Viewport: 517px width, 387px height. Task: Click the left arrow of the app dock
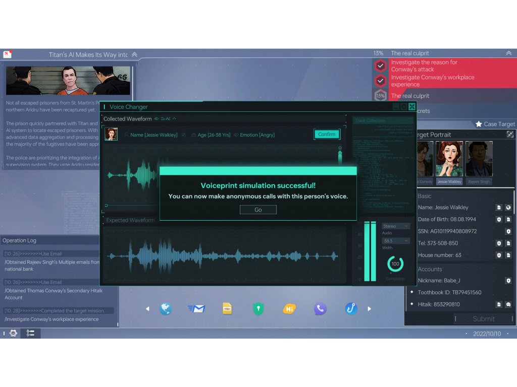point(147,309)
